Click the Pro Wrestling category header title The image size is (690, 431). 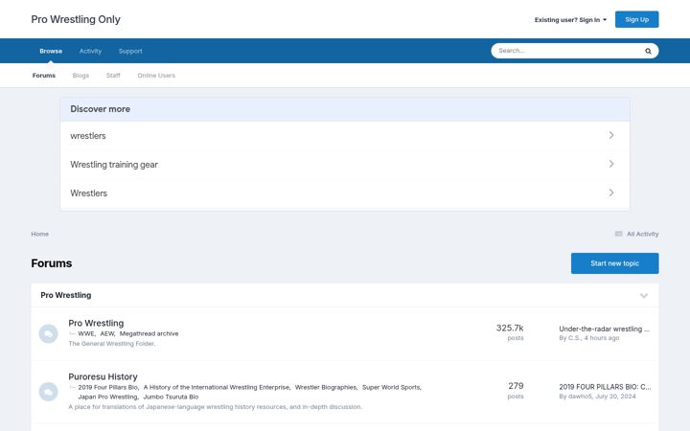point(66,295)
